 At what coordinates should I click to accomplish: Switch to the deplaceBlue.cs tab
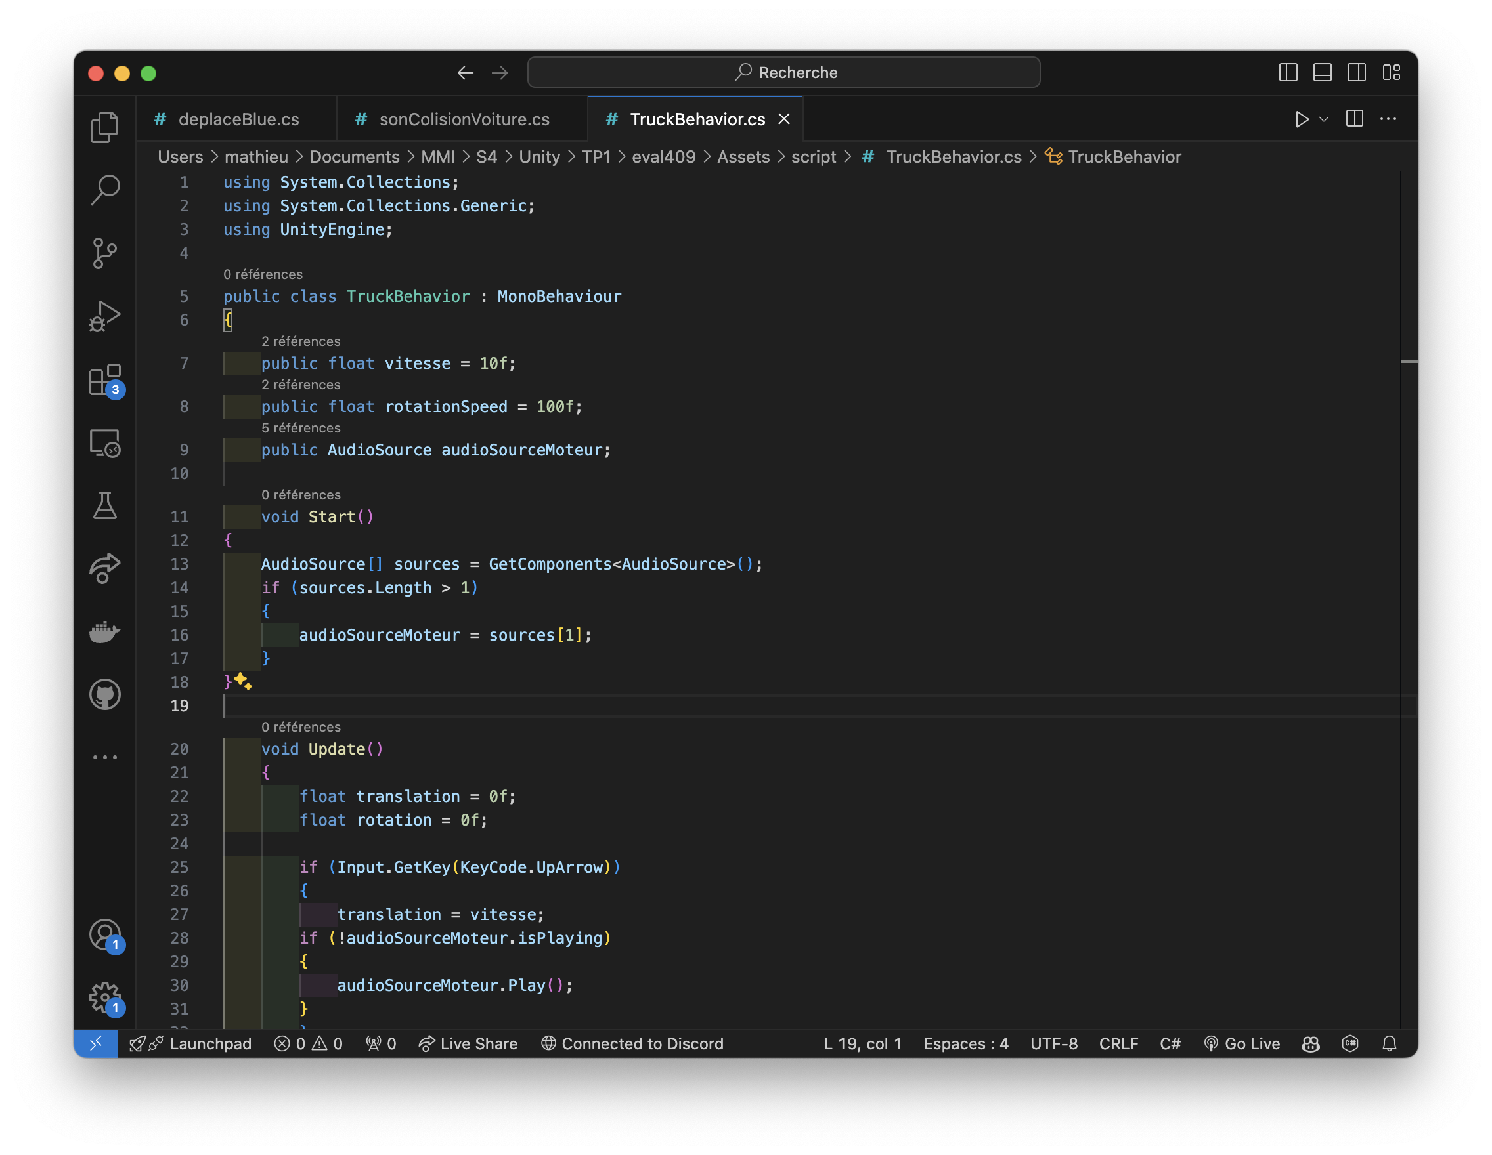point(236,119)
